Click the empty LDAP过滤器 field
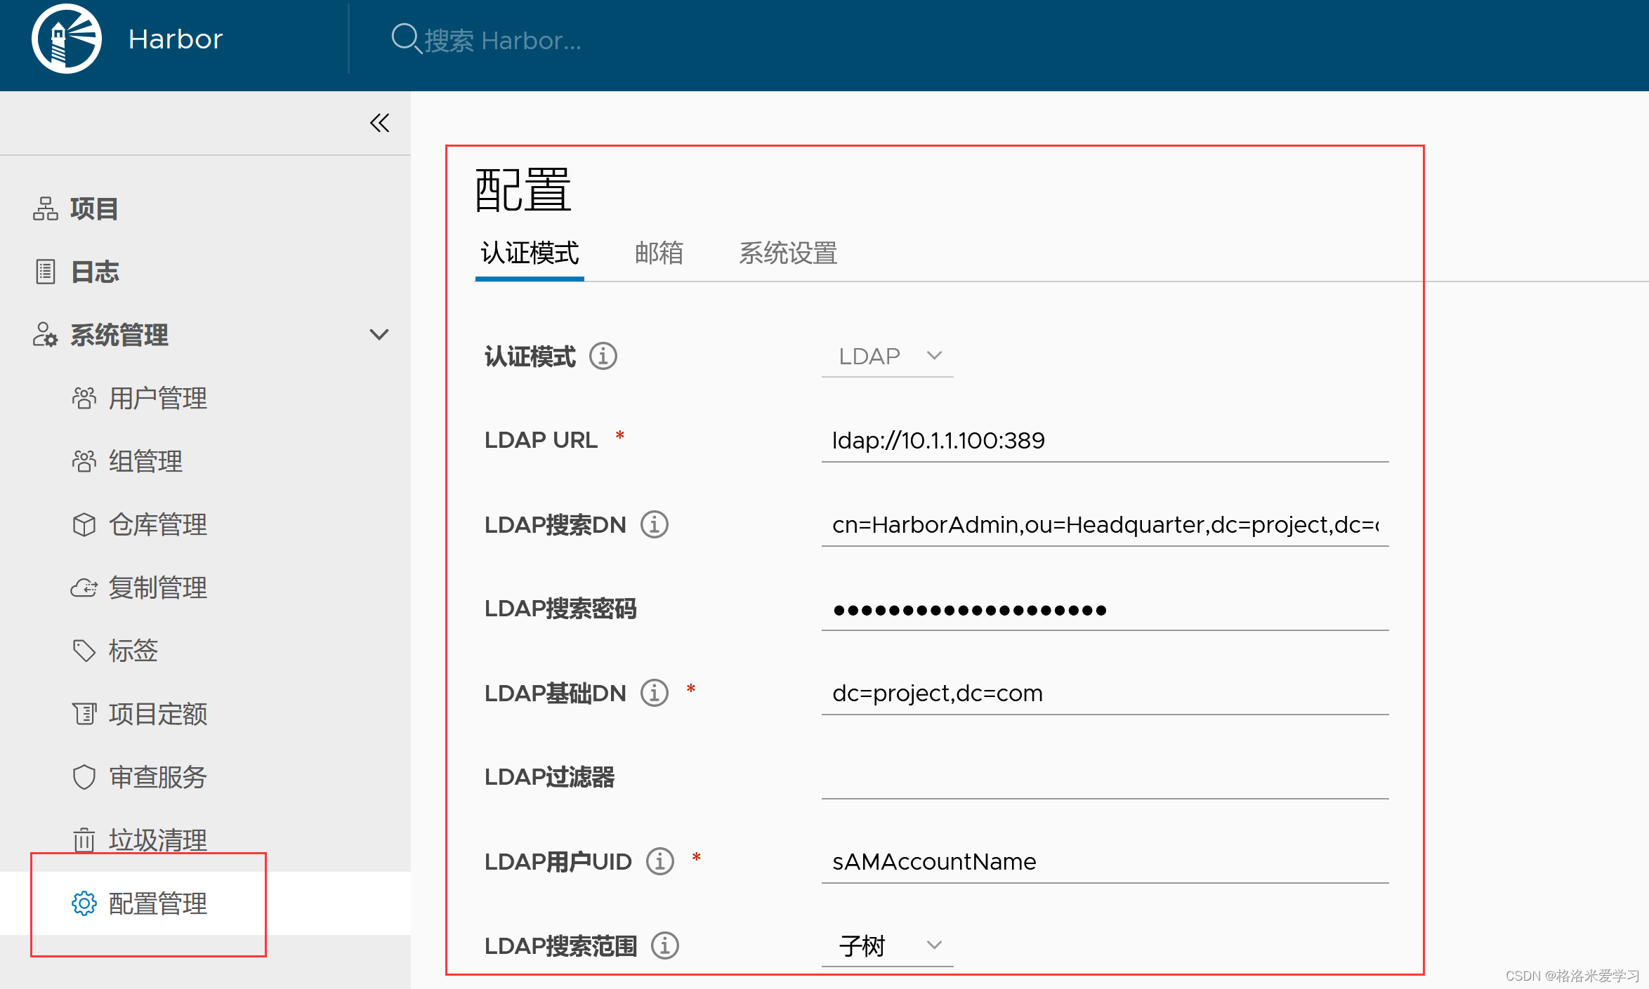 pos(1105,778)
